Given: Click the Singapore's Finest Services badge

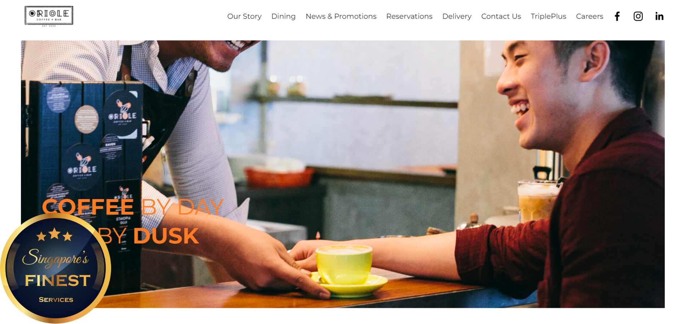Looking at the screenshot, I should [56, 268].
